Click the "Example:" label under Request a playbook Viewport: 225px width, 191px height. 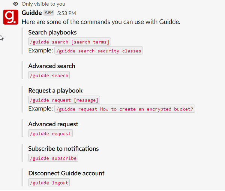point(40,109)
